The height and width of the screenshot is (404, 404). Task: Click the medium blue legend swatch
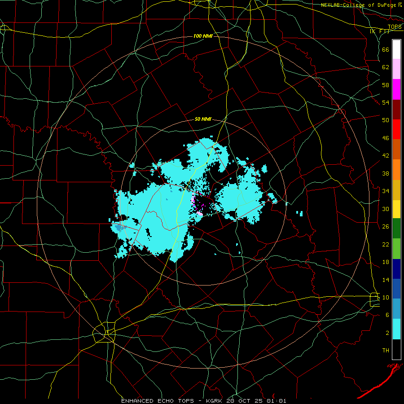click(x=396, y=289)
